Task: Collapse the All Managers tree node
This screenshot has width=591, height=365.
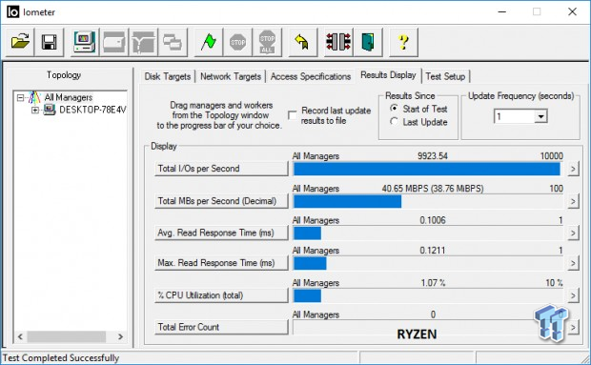Action: pos(20,97)
